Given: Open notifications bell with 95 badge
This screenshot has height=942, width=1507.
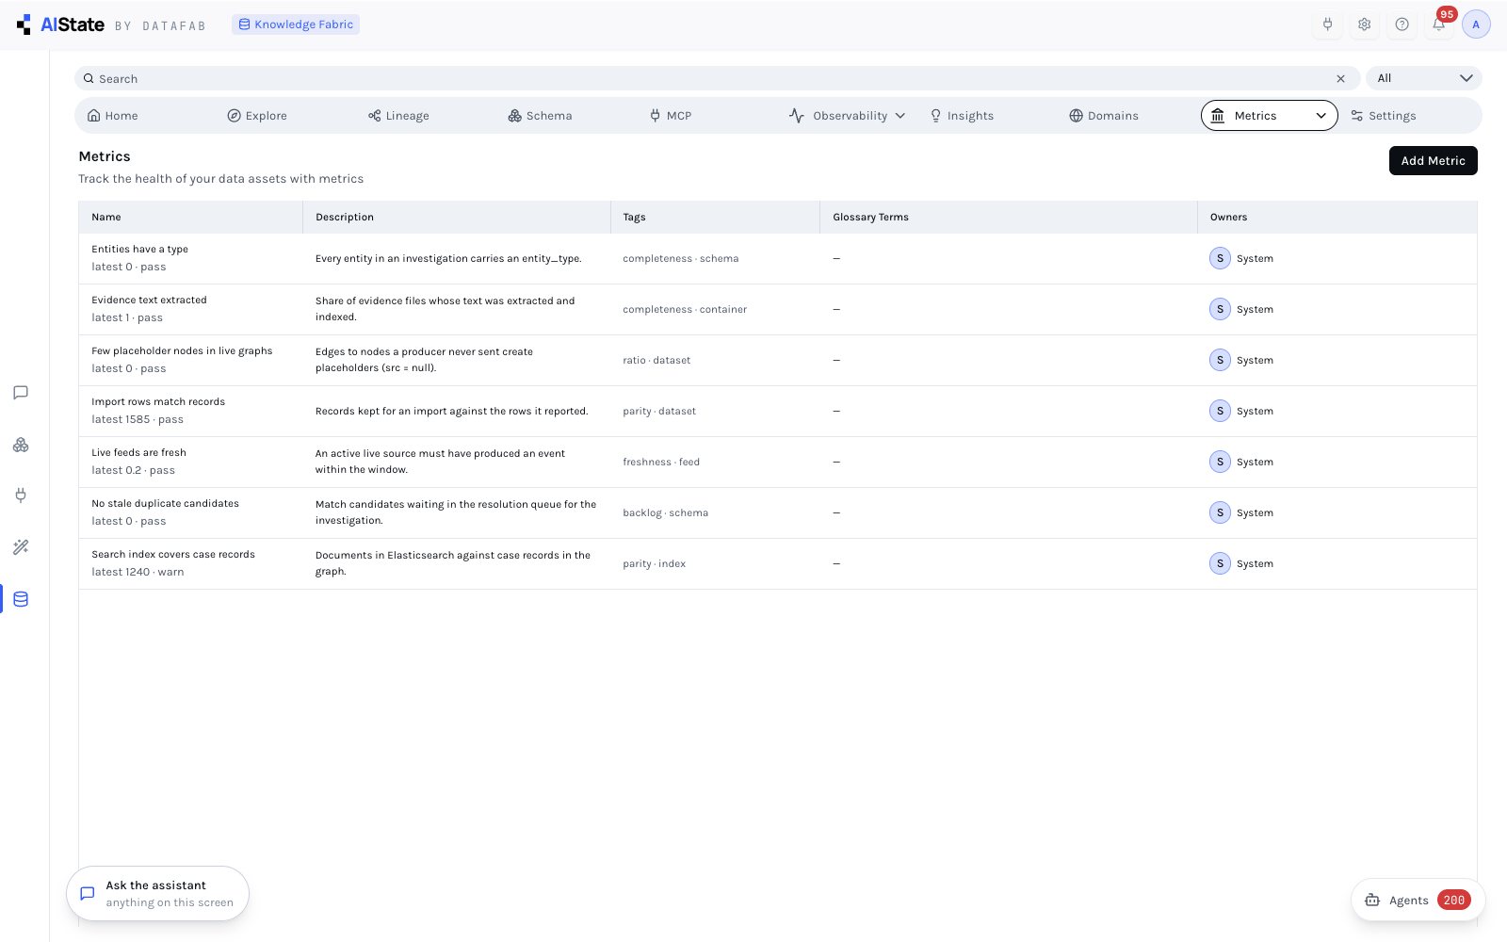Looking at the screenshot, I should pyautogui.click(x=1439, y=24).
